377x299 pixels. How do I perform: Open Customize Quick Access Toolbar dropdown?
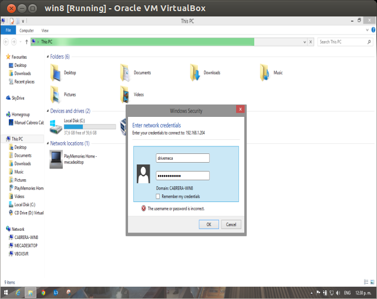(23, 21)
